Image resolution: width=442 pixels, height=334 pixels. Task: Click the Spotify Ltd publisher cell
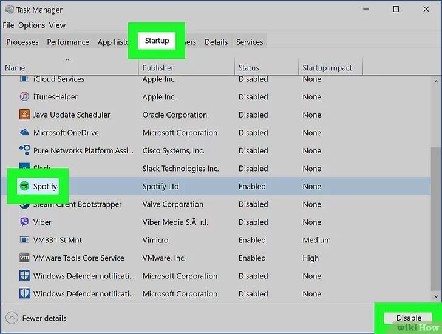[160, 186]
